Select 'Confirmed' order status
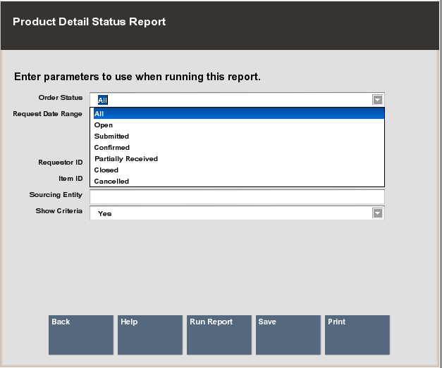Viewport: 442px width, 368px height. tap(239, 148)
